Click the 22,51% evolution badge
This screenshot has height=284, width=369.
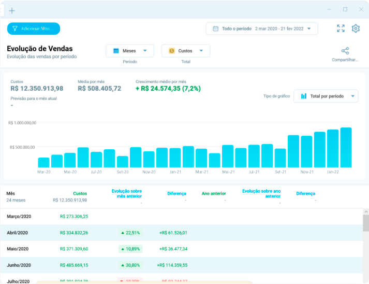coord(130,233)
